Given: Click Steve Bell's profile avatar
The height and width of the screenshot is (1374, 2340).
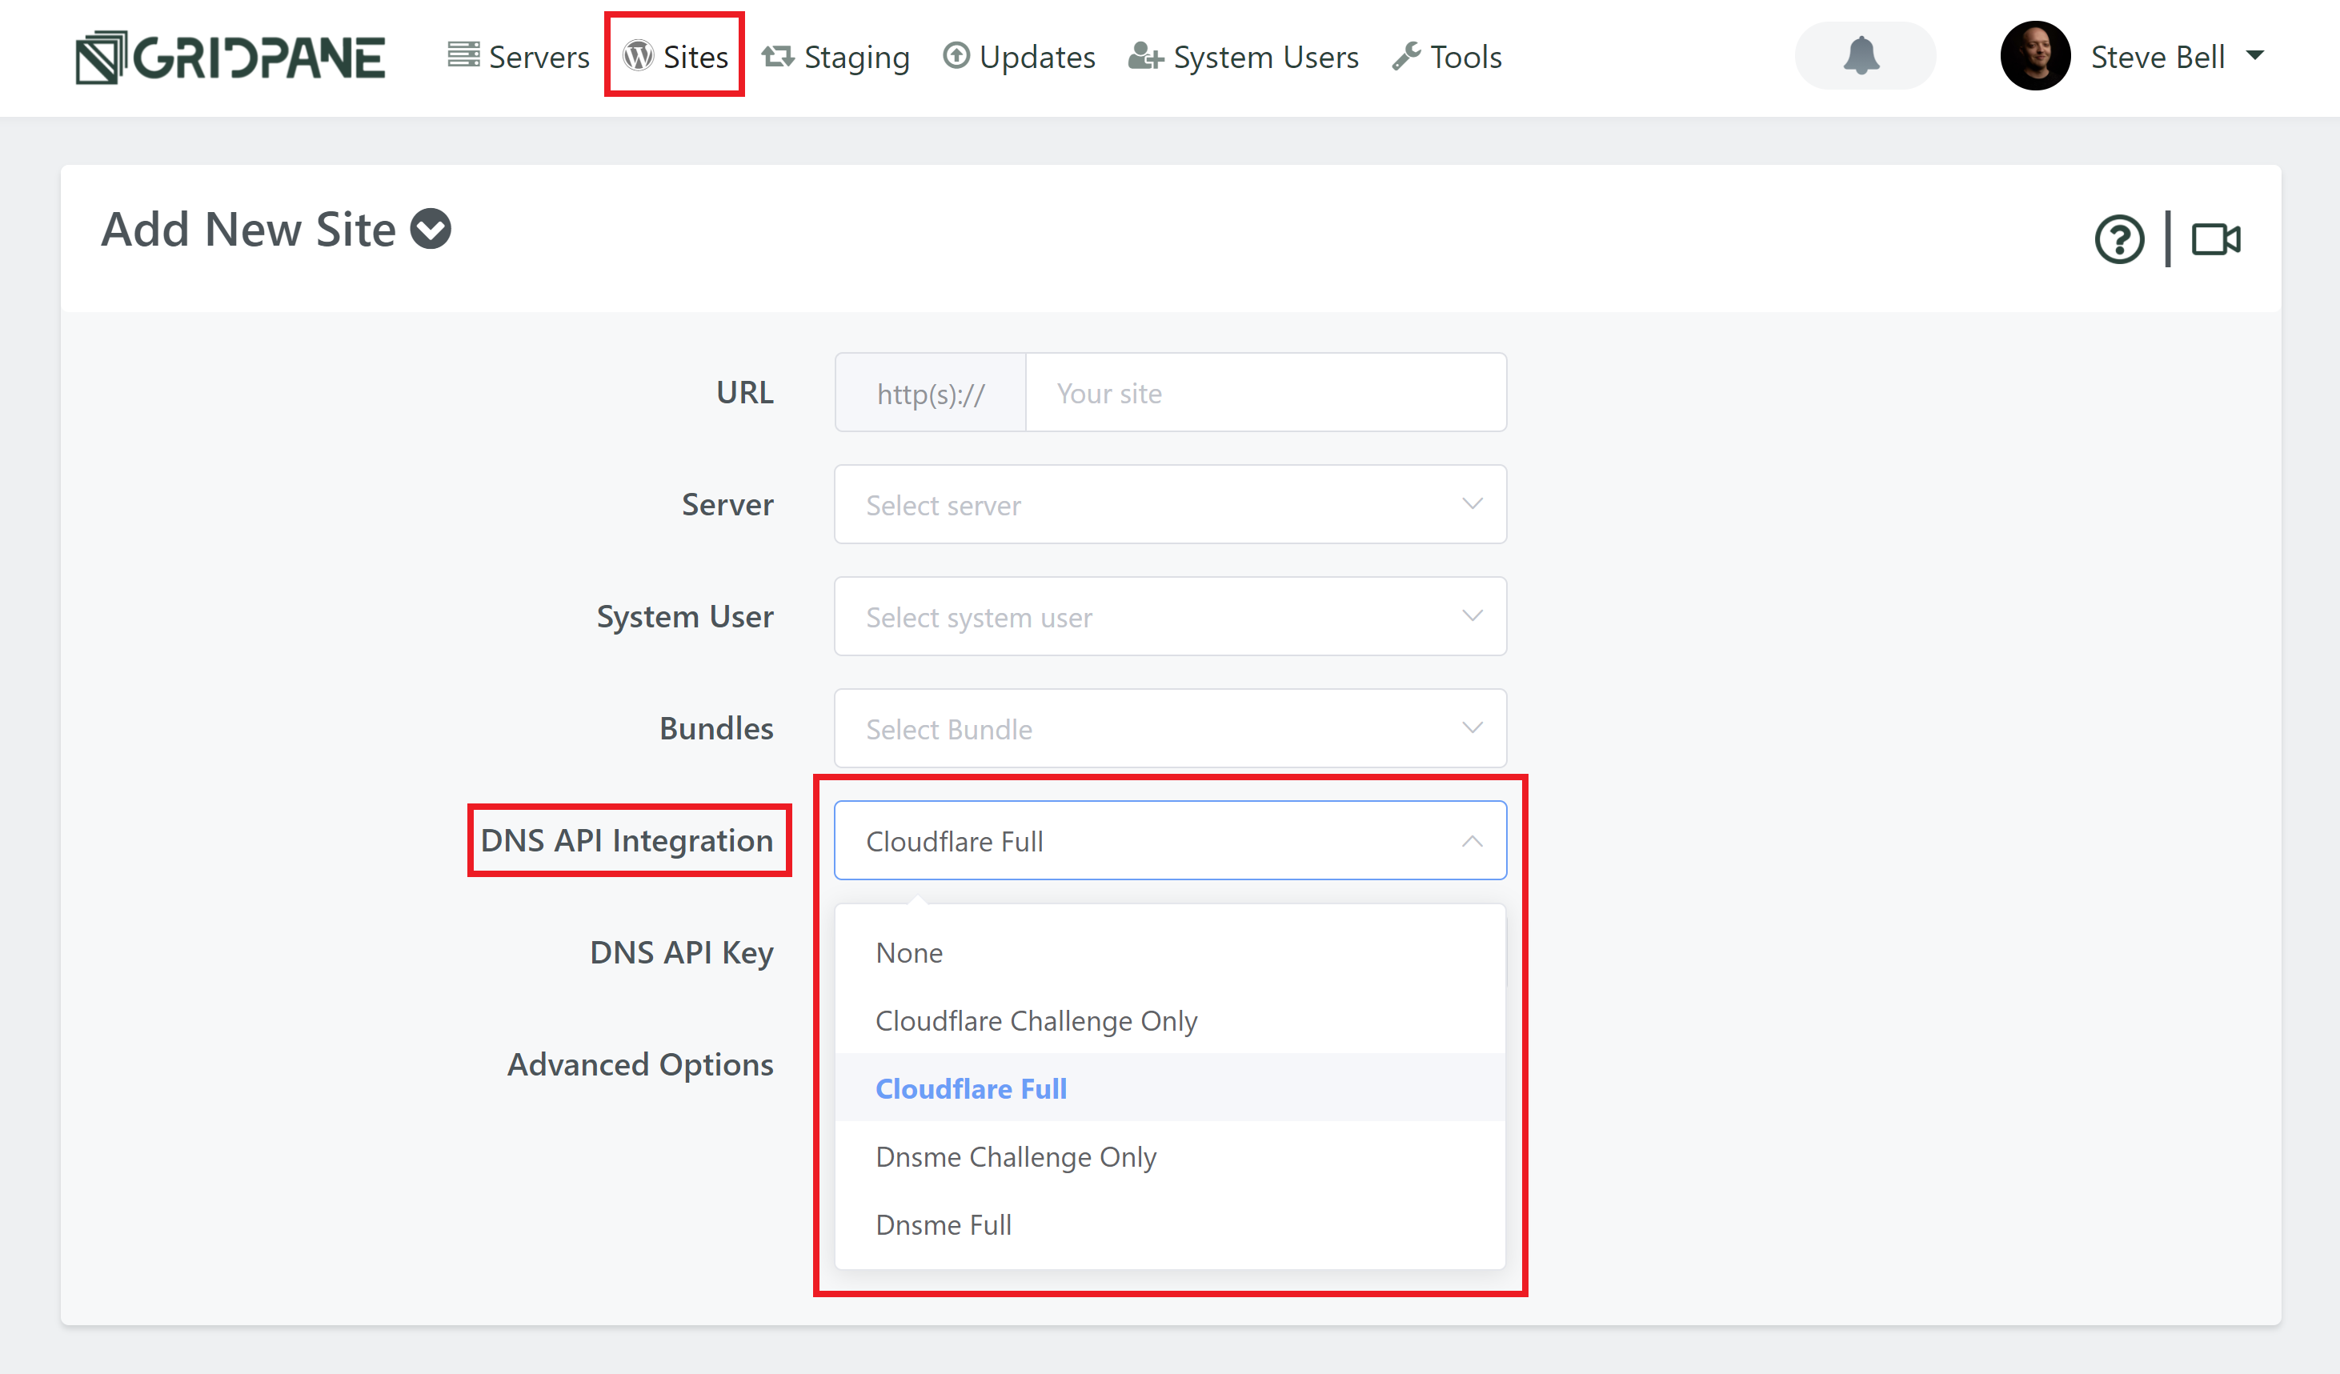Looking at the screenshot, I should pyautogui.click(x=2034, y=56).
